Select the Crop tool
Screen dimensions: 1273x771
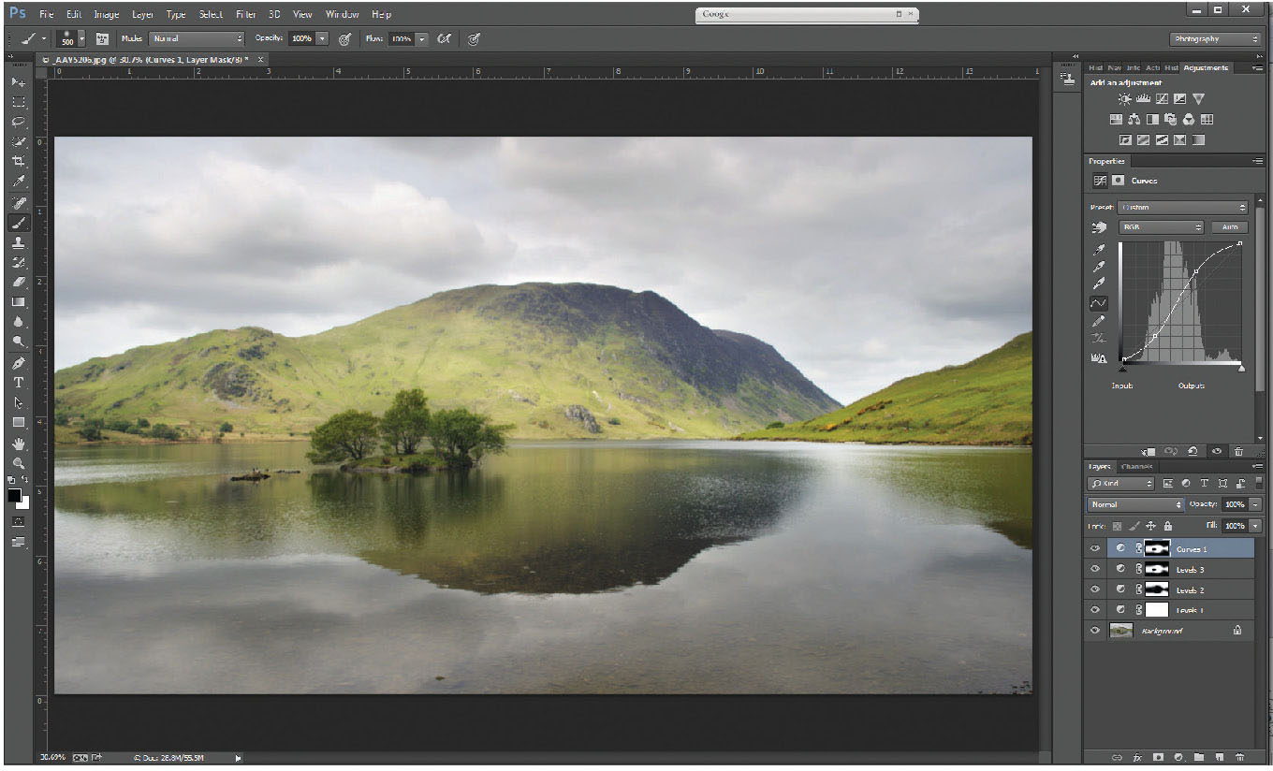coord(19,162)
